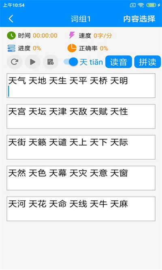Open the timed record icon
Image resolution: width=162 pixels, height=270 pixels.
[51, 62]
